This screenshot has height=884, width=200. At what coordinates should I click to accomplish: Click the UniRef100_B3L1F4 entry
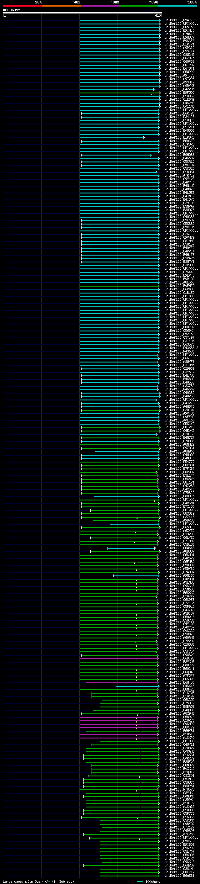179,476
